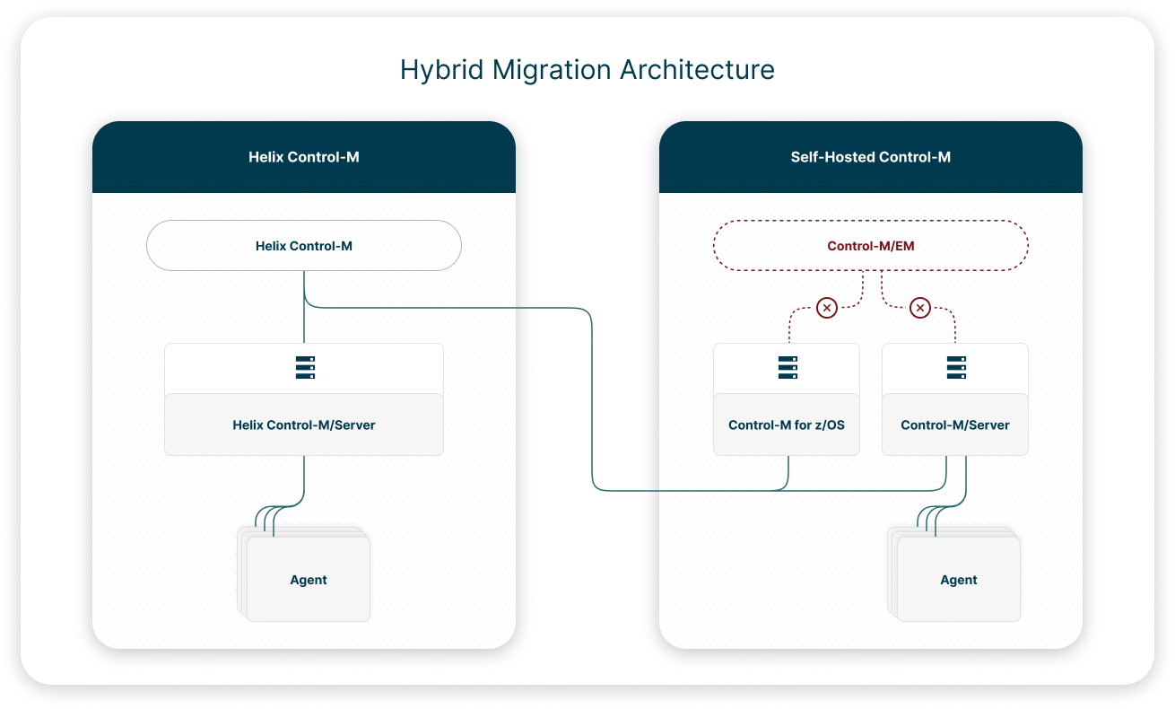Click the Control-M/Server label in Self-Hosted panel
The width and height of the screenshot is (1175, 709).
[955, 425]
